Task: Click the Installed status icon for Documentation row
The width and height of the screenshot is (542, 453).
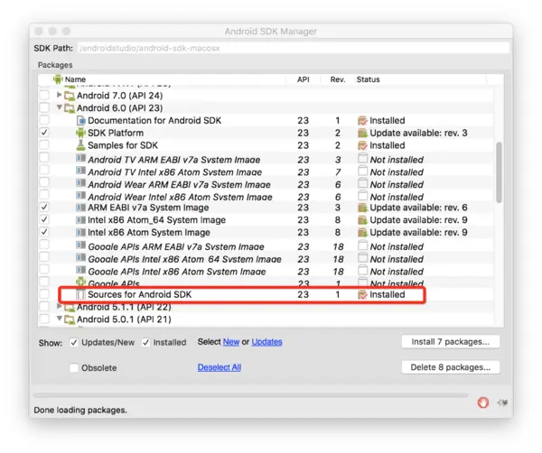Action: click(362, 121)
